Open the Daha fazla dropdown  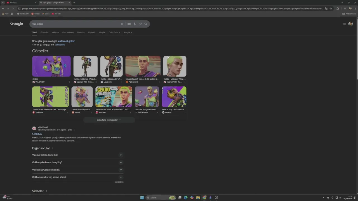click(x=114, y=32)
